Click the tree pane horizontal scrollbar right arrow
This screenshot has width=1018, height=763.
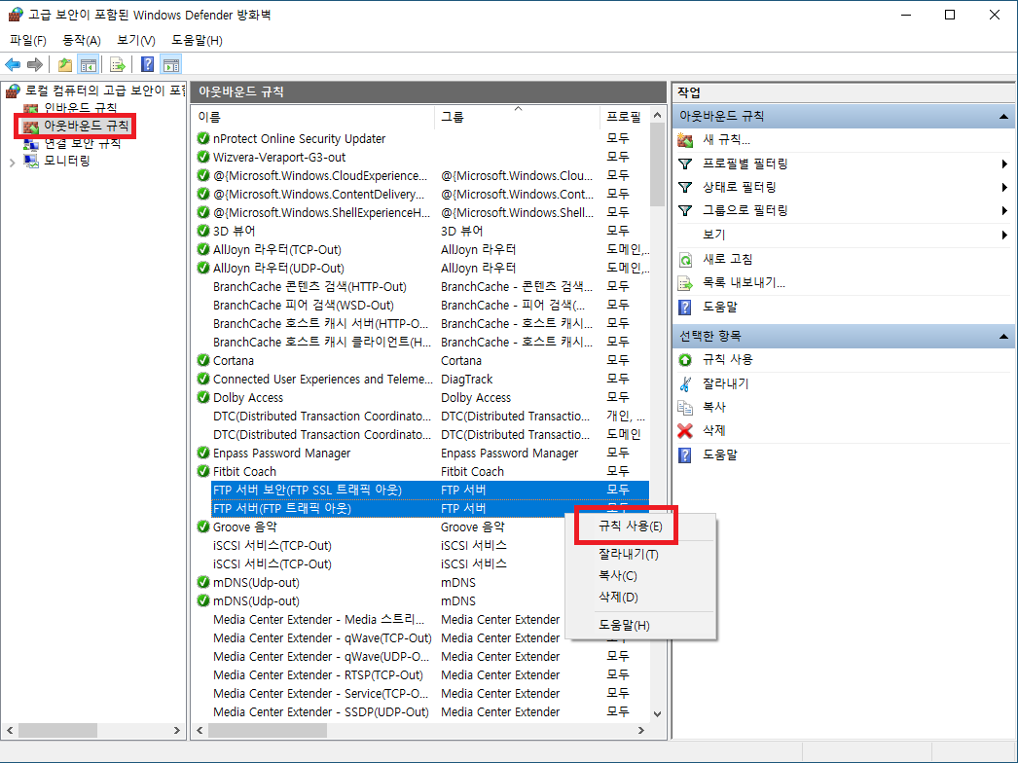176,731
